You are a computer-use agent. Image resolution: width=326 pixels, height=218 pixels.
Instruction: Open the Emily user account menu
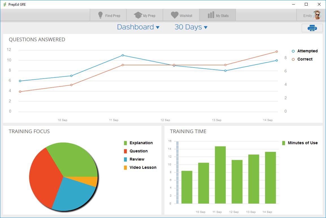coord(308,16)
